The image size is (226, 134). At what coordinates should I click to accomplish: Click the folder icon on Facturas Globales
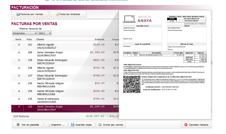[x=58, y=14]
